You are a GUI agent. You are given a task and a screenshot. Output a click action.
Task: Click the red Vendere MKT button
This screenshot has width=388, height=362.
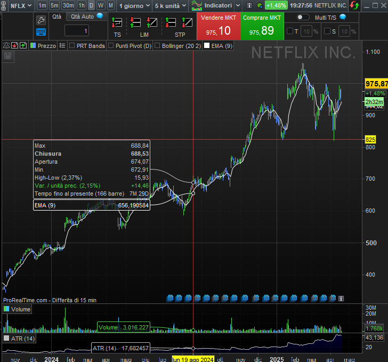(218, 26)
